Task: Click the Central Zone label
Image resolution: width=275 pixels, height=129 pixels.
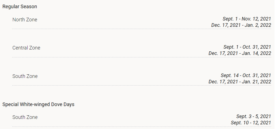Action: coord(26,48)
